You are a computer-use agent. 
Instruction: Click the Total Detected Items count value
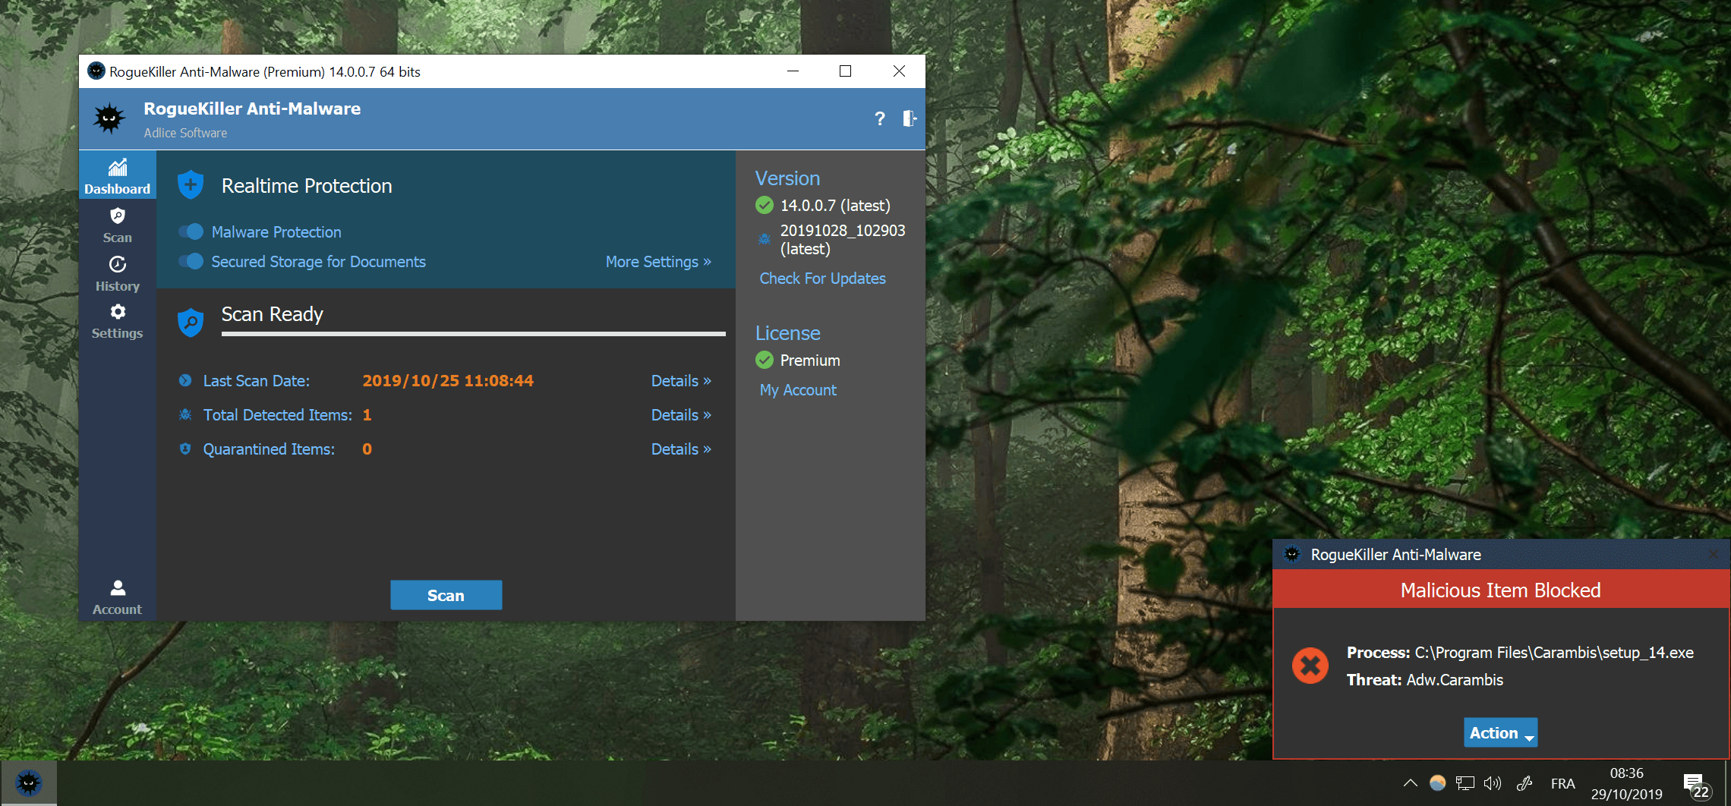tap(367, 415)
